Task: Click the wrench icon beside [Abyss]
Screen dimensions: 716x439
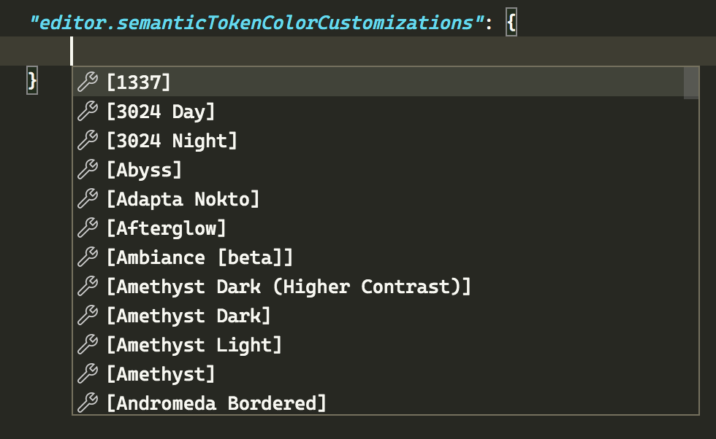Action: (x=87, y=170)
